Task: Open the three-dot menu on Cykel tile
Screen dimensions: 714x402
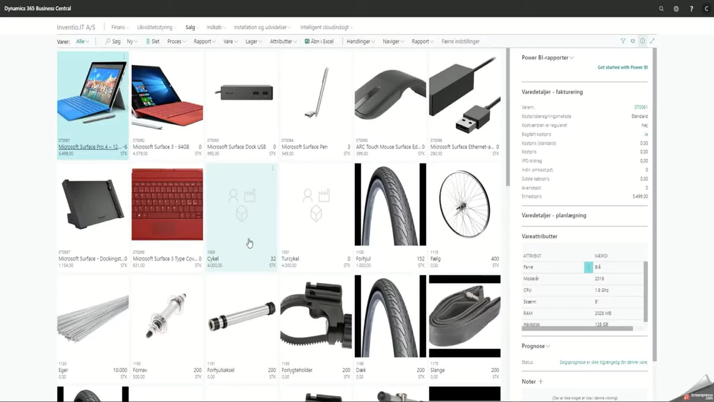Action: (x=273, y=168)
